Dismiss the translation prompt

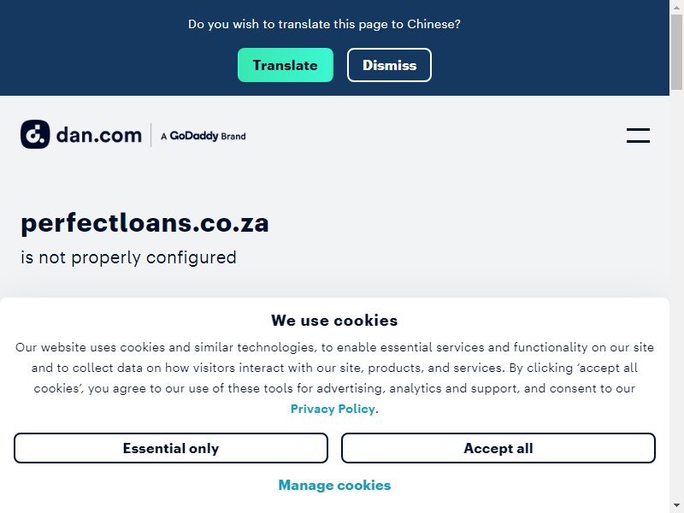(x=389, y=65)
